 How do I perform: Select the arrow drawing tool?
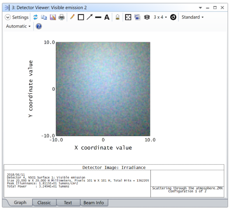coord(89,17)
